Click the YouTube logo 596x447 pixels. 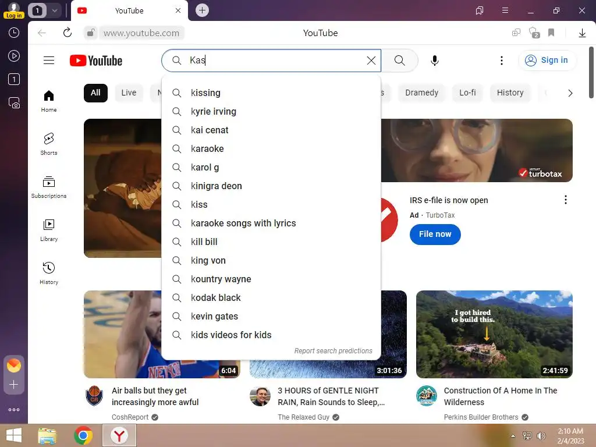[x=96, y=61]
